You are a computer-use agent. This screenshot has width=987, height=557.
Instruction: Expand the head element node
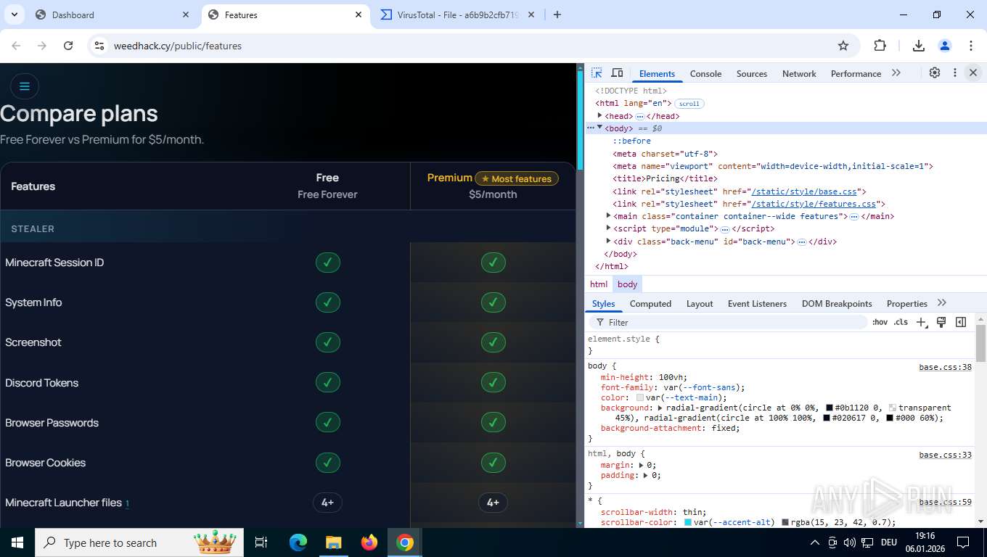600,115
